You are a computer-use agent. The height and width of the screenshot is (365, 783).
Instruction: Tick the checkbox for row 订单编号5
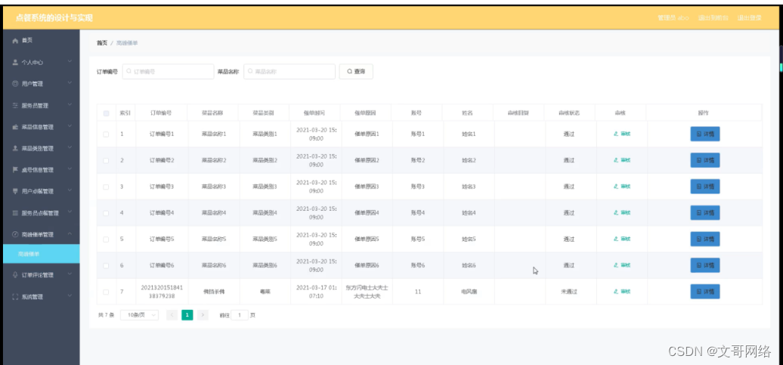click(x=106, y=239)
